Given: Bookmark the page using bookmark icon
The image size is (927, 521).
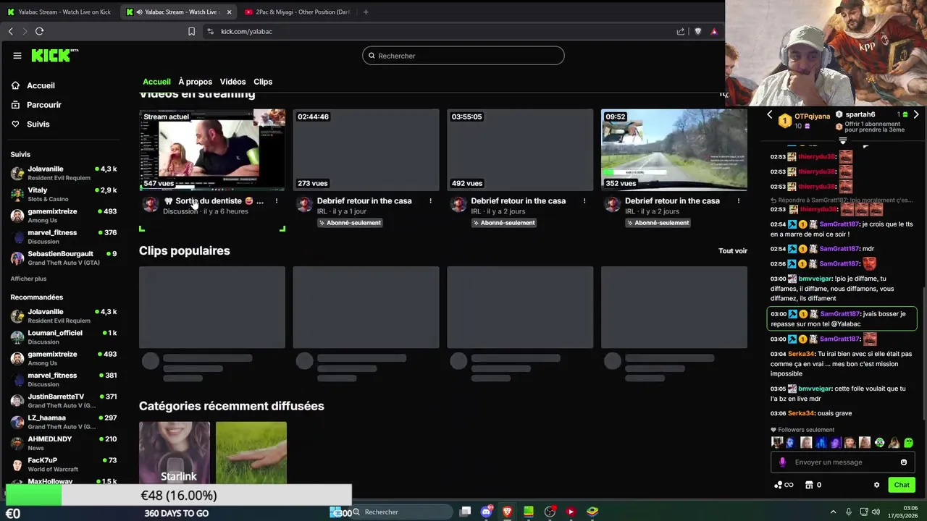Looking at the screenshot, I should pos(191,31).
